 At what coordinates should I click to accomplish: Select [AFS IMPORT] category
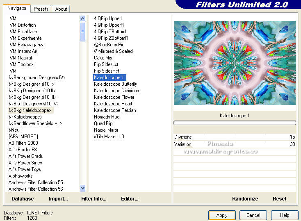23,137
